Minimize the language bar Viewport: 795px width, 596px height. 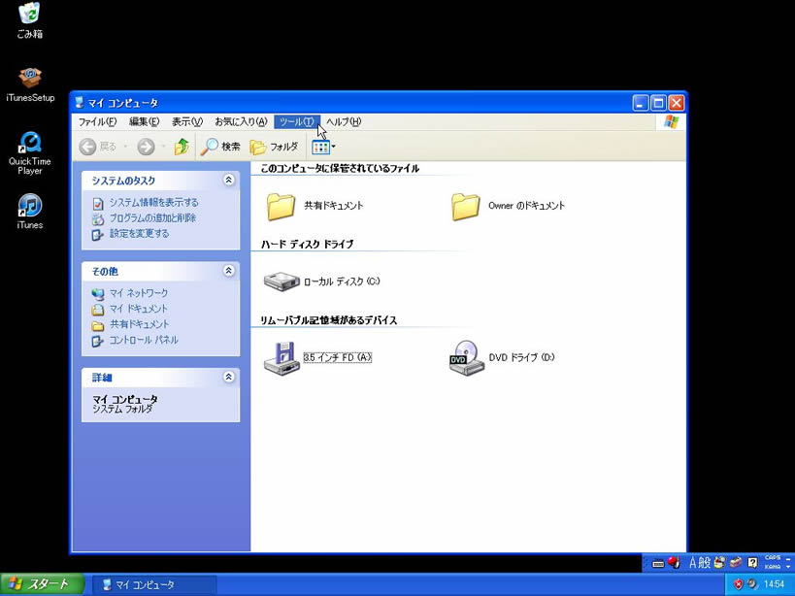point(788,557)
